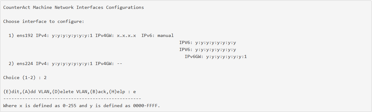Click the IPv6: manual text
The height and width of the screenshot is (112, 372).
coord(158,35)
